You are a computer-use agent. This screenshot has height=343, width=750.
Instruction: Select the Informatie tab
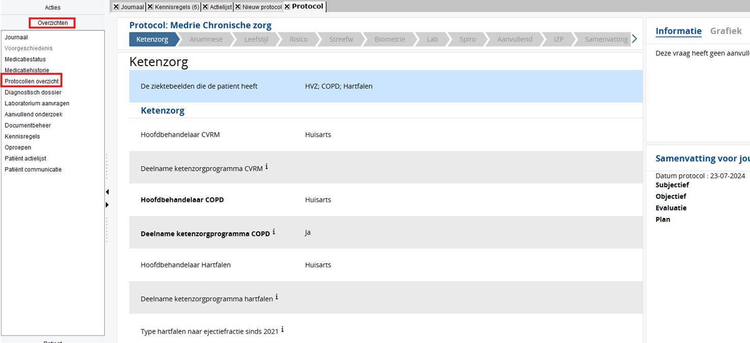pos(678,31)
